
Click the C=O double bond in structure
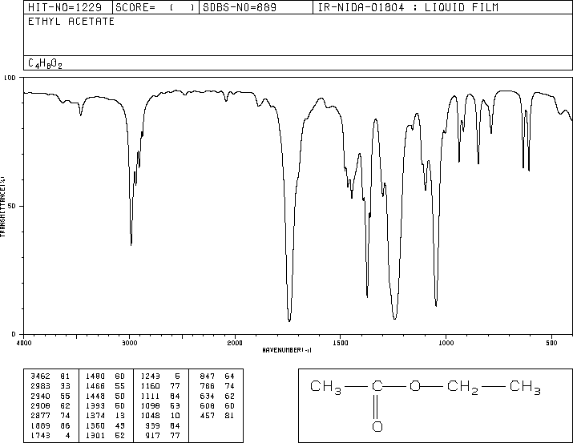(x=377, y=406)
